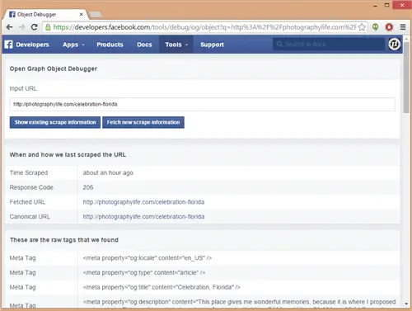Click 'When and how we last scraped' heading

(x=68, y=154)
